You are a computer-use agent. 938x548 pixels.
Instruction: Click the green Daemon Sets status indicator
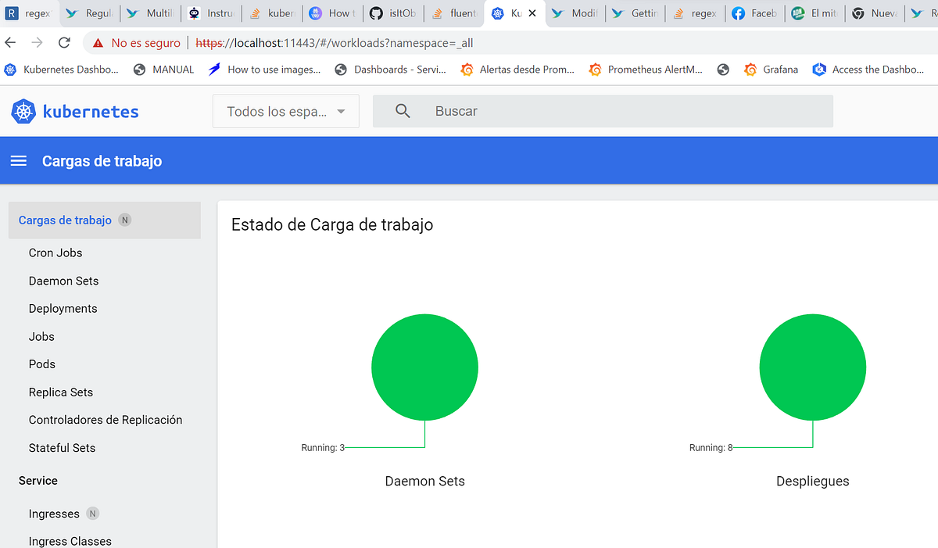pyautogui.click(x=424, y=367)
